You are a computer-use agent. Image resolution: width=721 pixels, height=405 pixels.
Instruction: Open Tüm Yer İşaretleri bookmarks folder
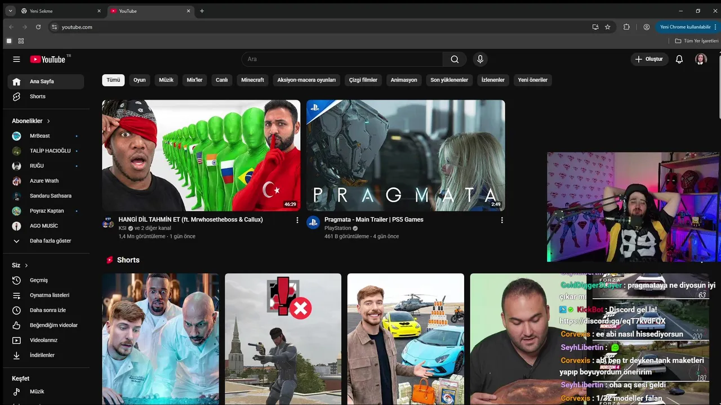click(697, 40)
